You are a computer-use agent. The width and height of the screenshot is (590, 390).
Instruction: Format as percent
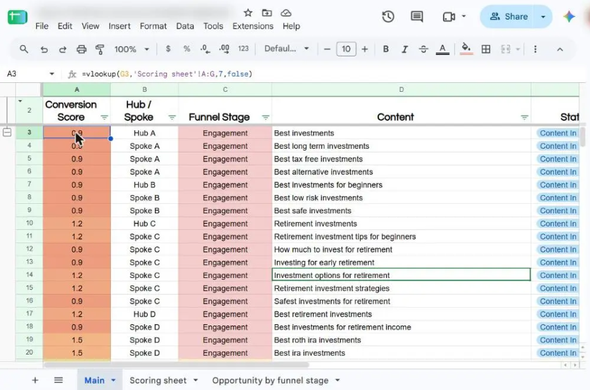186,49
